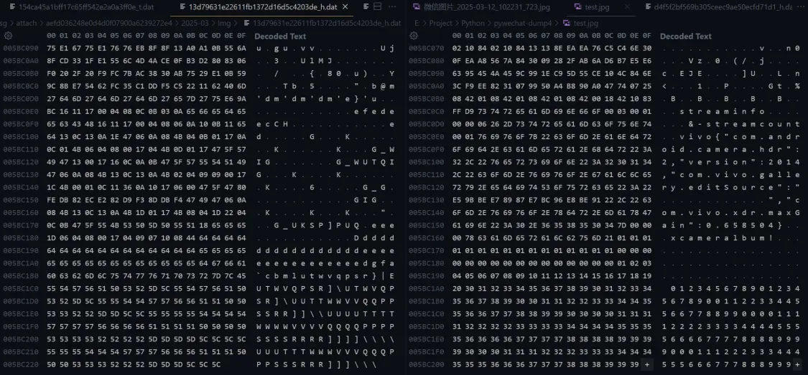Open the right hex editor settings gear
Viewport: 808px width, 375px height.
(x=414, y=36)
